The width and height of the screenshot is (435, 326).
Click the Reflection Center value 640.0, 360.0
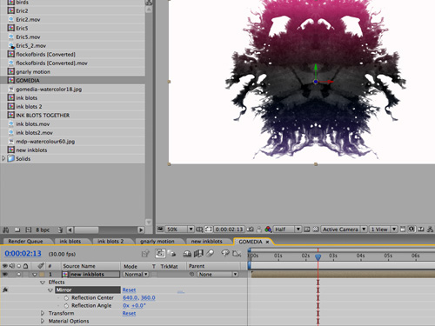tap(139, 298)
